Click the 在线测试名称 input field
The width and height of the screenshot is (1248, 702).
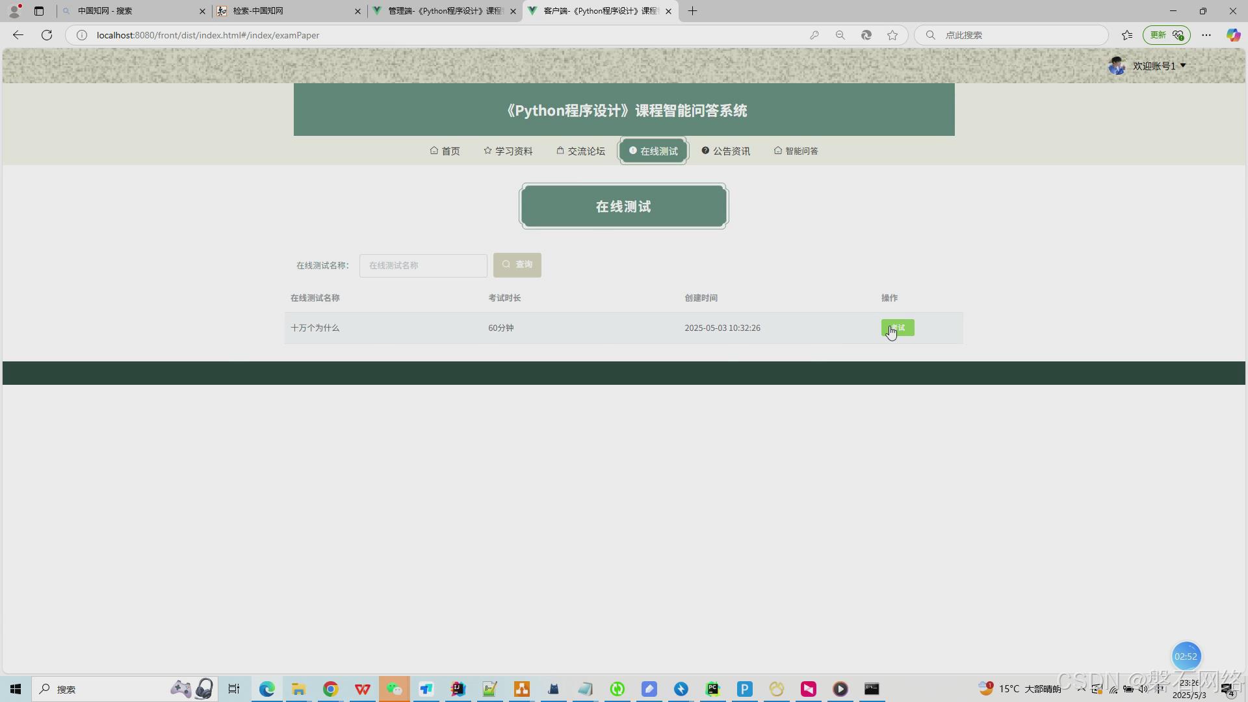tap(423, 265)
